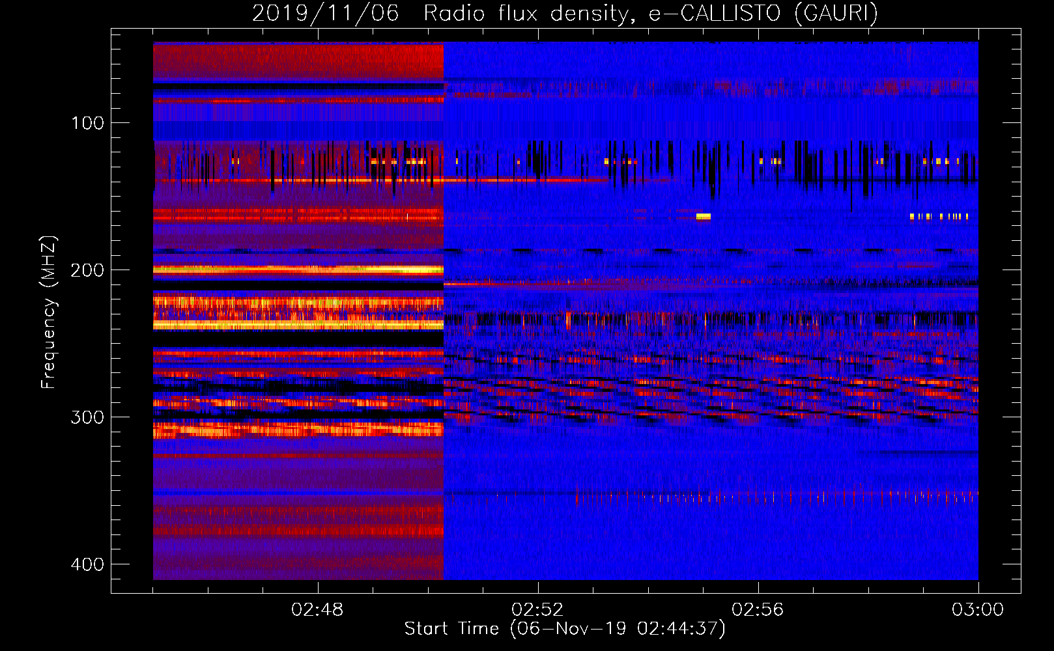Click the 400 frequency tick label
The width and height of the screenshot is (1054, 651).
87,564
